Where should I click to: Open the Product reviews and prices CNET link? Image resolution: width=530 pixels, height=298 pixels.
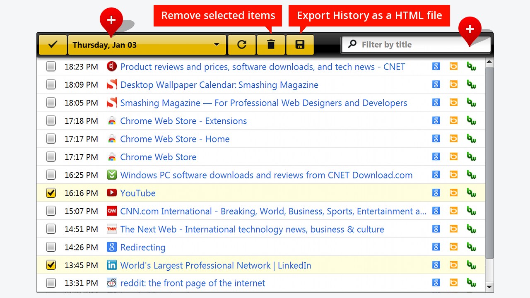coord(263,67)
